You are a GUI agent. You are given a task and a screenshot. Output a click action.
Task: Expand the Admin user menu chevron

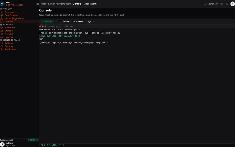[38, 144]
